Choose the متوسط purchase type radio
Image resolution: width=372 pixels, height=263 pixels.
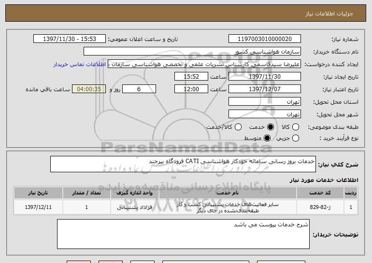coord(267,138)
